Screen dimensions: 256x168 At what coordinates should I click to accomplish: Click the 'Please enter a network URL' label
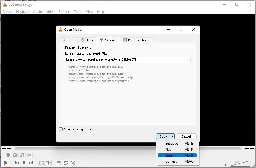tap(87, 54)
